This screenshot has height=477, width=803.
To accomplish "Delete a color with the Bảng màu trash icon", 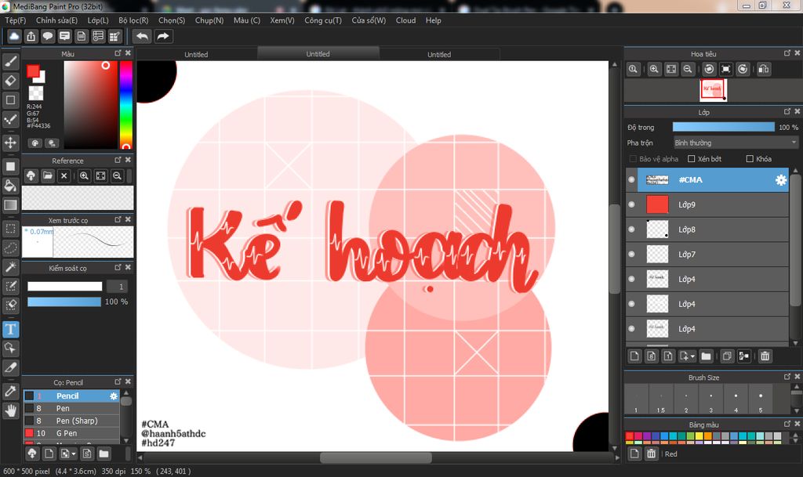I will click(x=651, y=454).
